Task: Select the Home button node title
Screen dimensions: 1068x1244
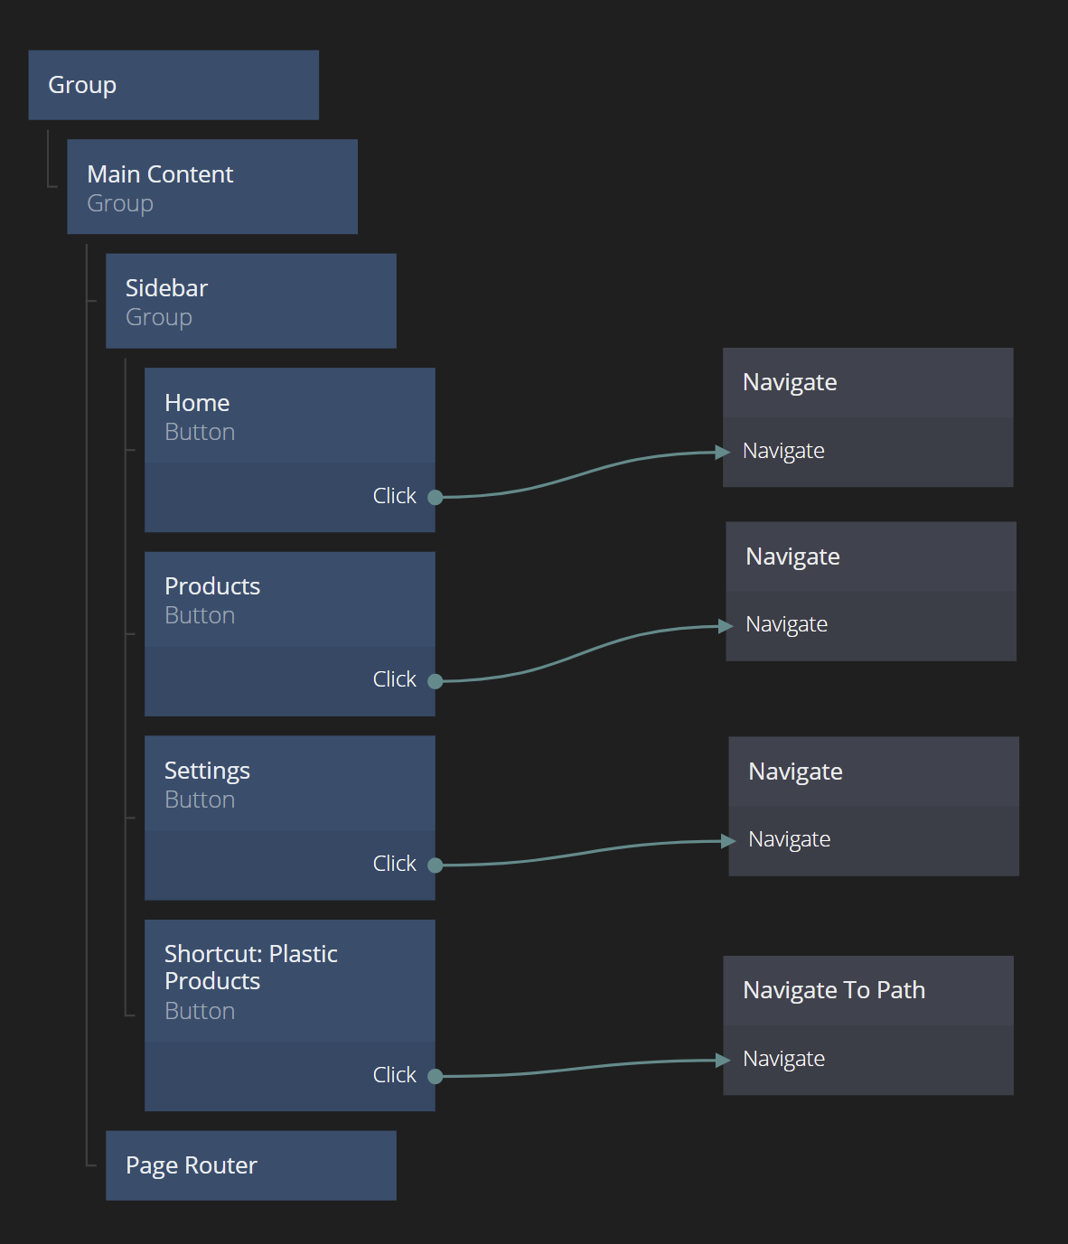Action: pos(289,416)
